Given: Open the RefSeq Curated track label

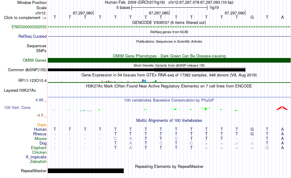Looking at the screenshot, I should point(32,36).
